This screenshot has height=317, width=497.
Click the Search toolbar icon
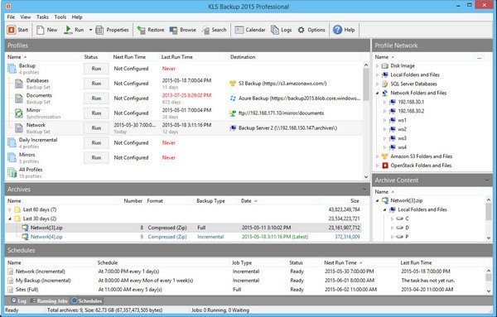point(205,30)
